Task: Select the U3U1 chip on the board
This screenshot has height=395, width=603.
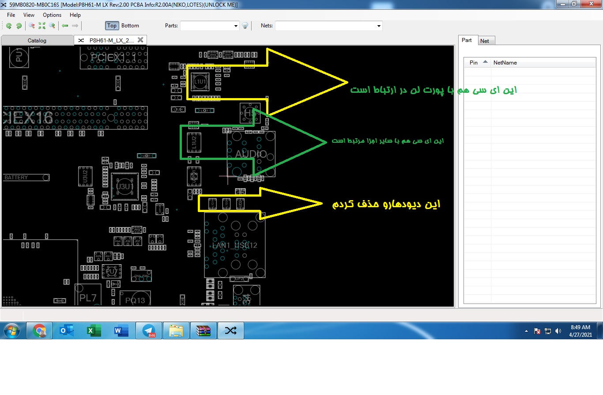Action: pos(124,187)
